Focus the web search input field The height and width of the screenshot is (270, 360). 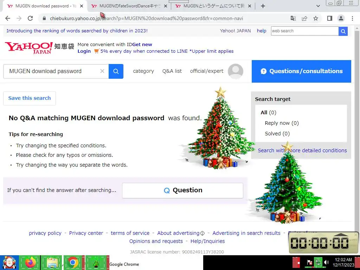(305, 31)
